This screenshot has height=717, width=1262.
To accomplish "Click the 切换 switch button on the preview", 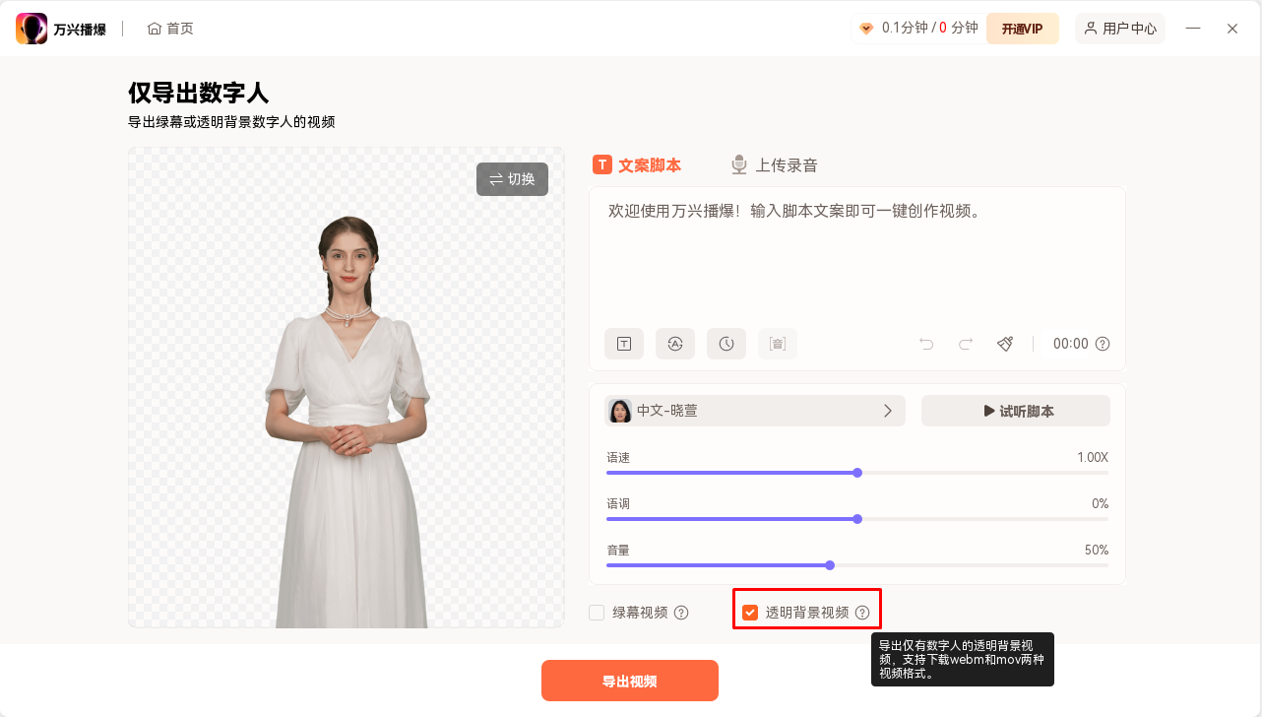I will pyautogui.click(x=511, y=178).
